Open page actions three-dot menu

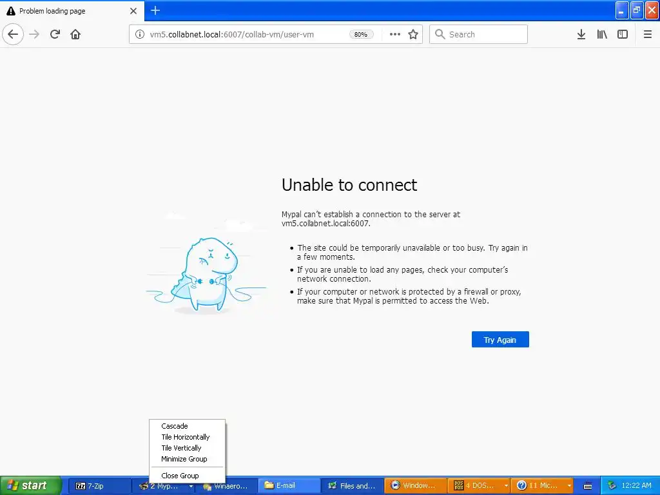(395, 34)
